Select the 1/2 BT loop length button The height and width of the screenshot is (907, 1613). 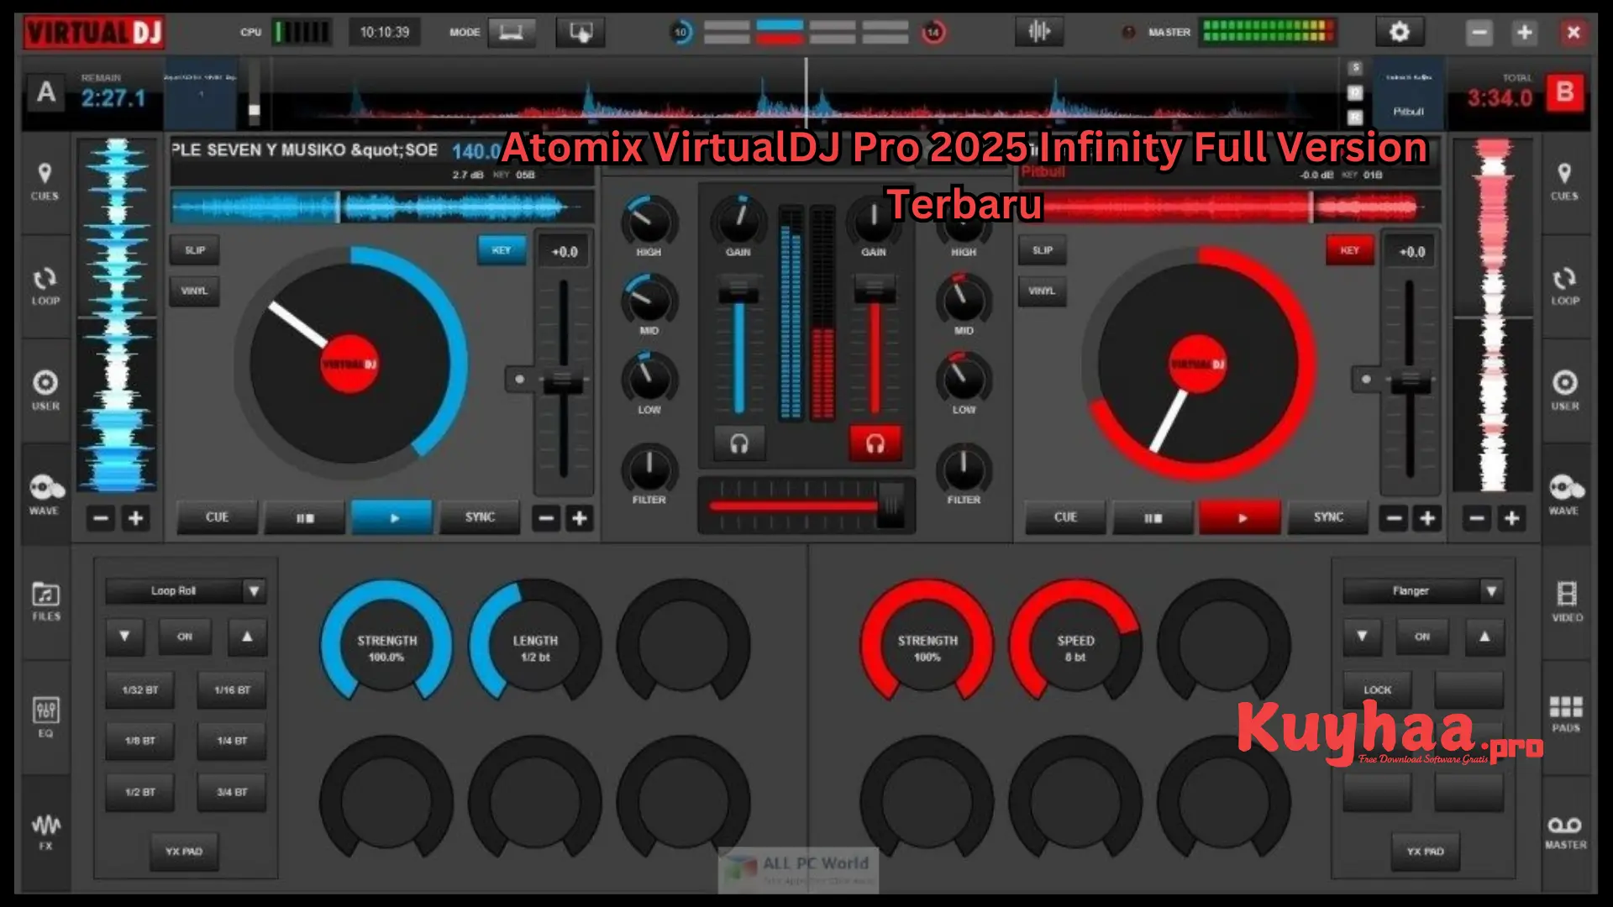(139, 790)
